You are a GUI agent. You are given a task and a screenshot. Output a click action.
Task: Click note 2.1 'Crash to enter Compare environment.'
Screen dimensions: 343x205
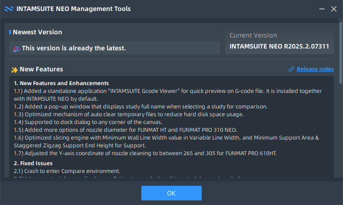pos(67,171)
